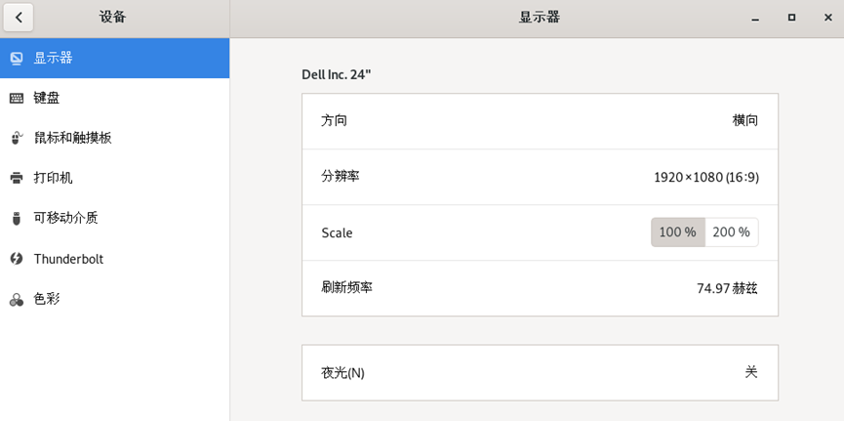Click the 打印机 printer icon

[x=17, y=179]
